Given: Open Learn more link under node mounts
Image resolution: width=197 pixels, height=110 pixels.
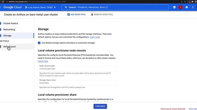Looking at the screenshot, I should 43,61.
